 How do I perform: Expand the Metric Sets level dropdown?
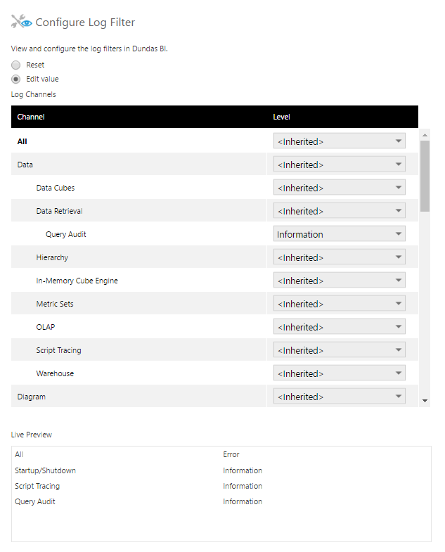(340, 304)
